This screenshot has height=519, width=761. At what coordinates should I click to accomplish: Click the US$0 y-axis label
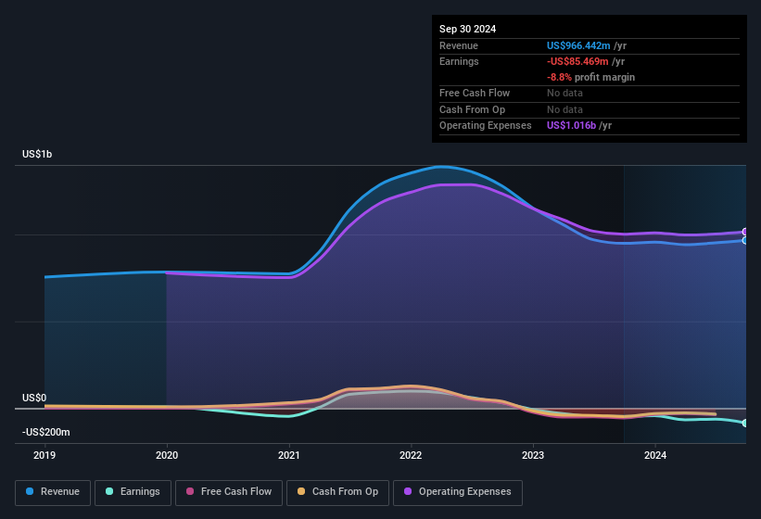click(x=34, y=398)
